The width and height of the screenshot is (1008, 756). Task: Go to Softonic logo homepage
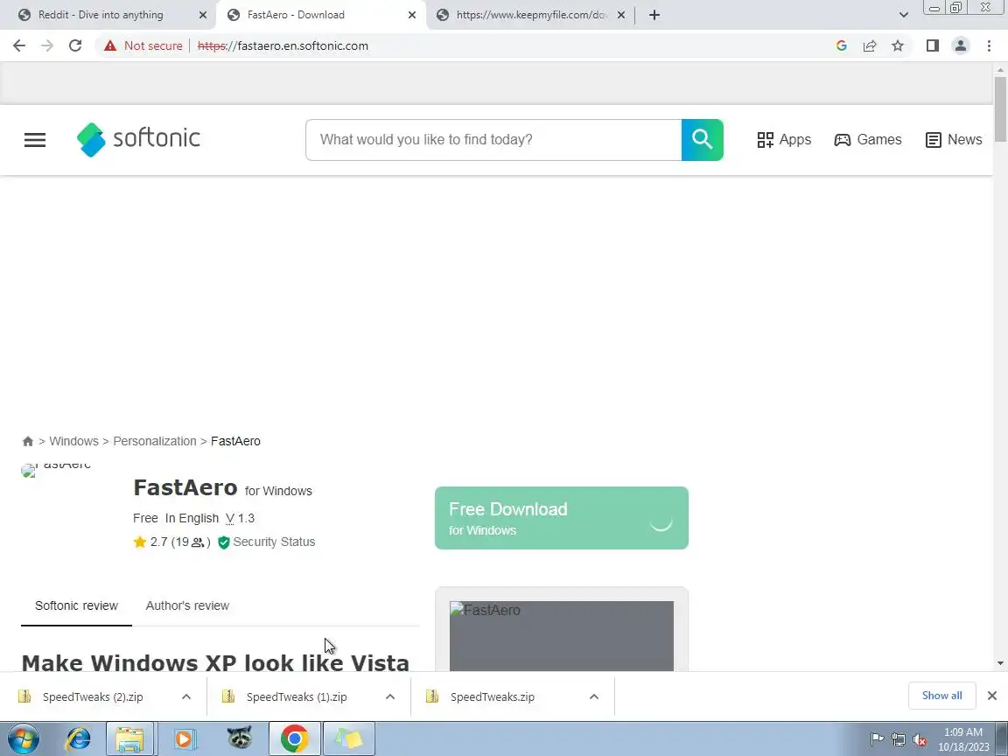(x=138, y=139)
